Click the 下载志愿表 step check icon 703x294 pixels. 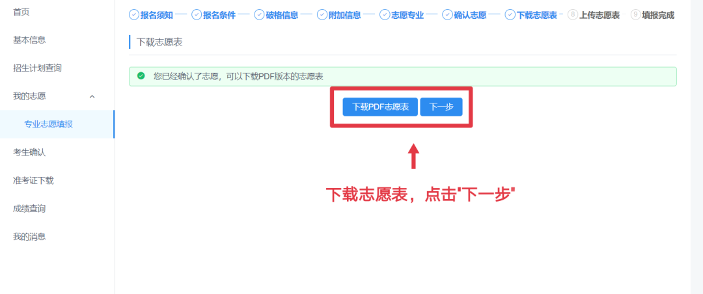click(510, 15)
